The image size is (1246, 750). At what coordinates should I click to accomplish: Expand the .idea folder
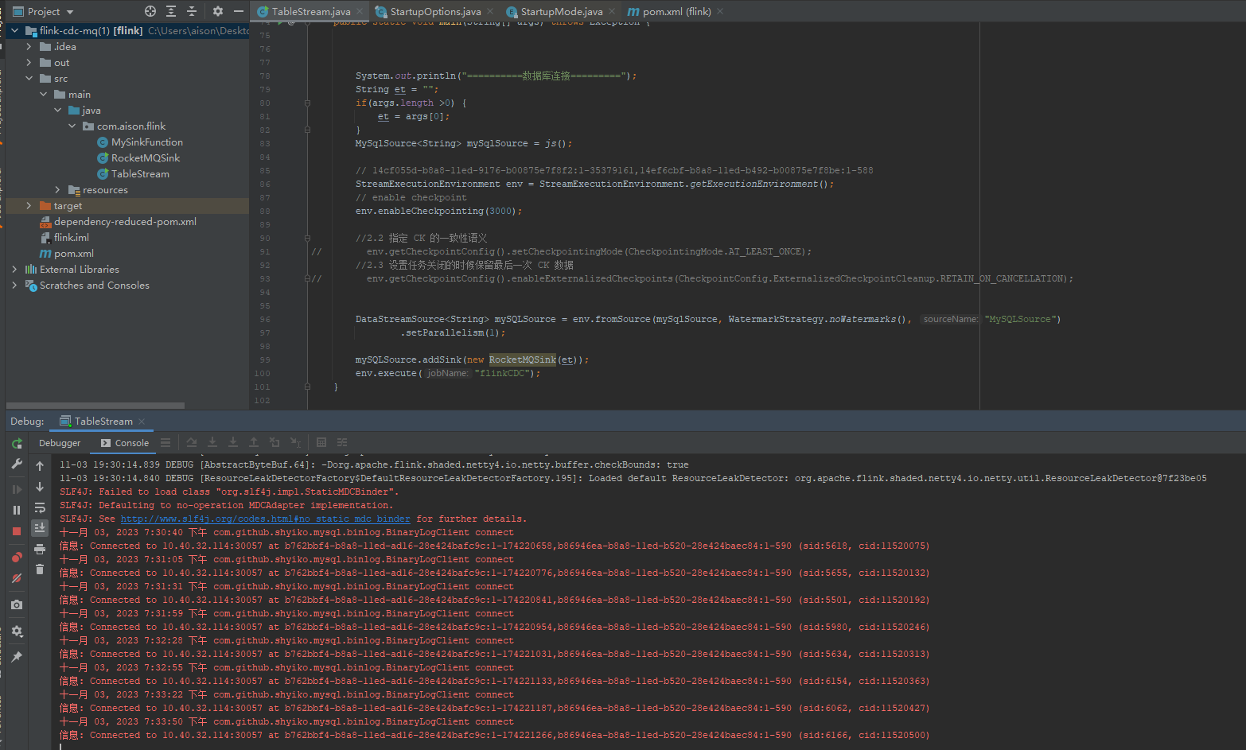pyautogui.click(x=29, y=46)
